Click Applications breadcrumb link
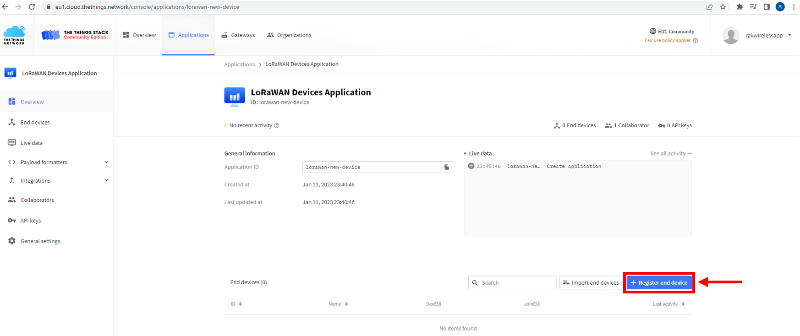Screen dimensions: 800x336 (239, 65)
